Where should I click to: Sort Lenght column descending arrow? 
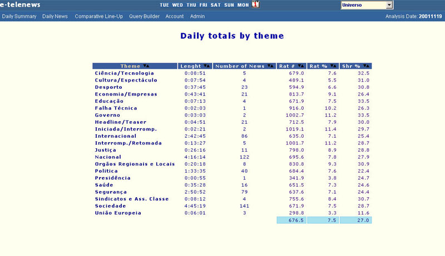205,66
